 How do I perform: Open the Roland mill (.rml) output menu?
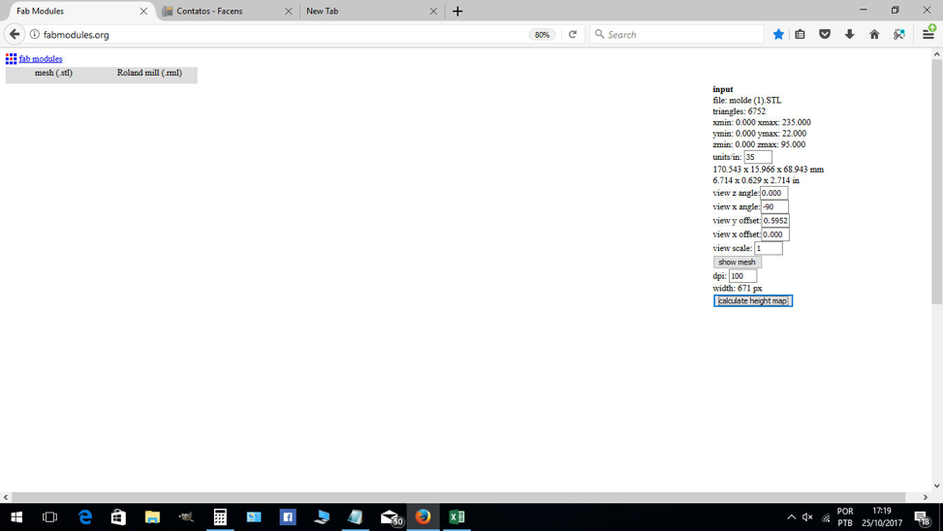tap(149, 73)
